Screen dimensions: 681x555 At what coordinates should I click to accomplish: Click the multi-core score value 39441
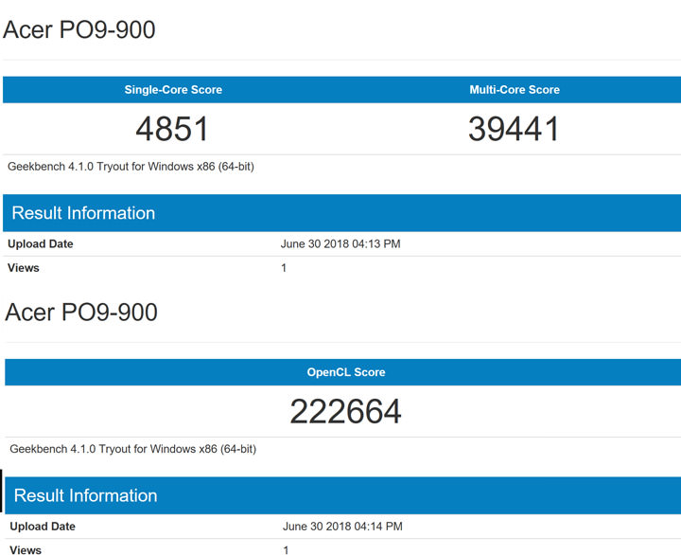click(514, 129)
